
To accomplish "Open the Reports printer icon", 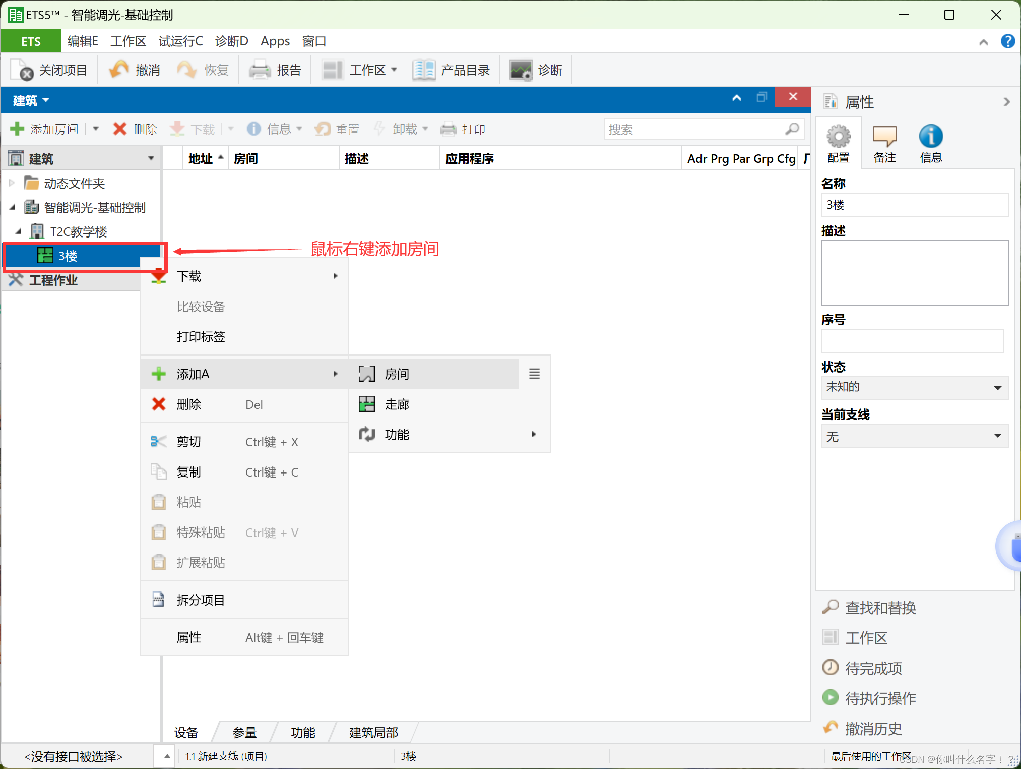I will point(260,70).
